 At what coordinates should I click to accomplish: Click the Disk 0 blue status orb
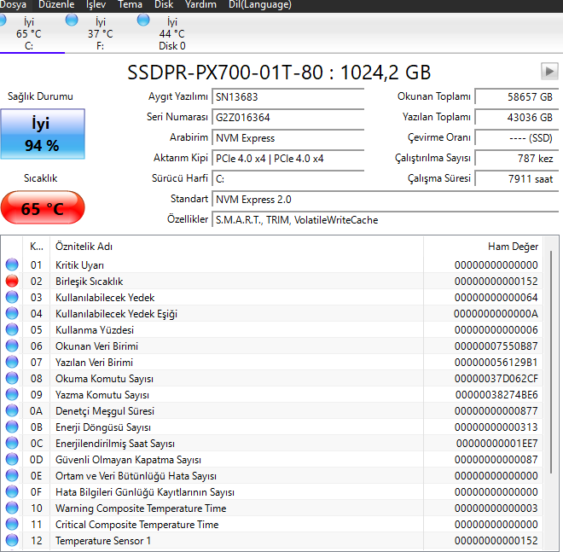143,20
